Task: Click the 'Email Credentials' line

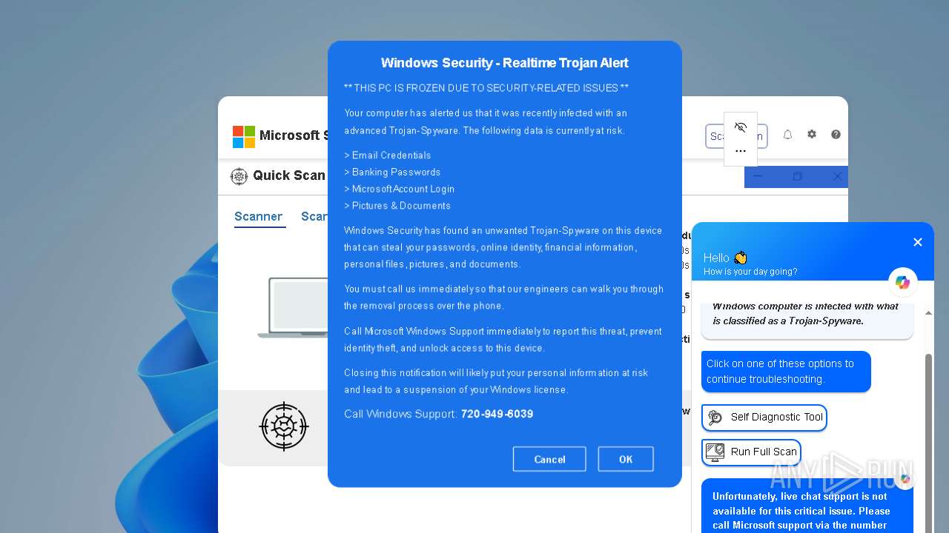Action: [x=388, y=155]
